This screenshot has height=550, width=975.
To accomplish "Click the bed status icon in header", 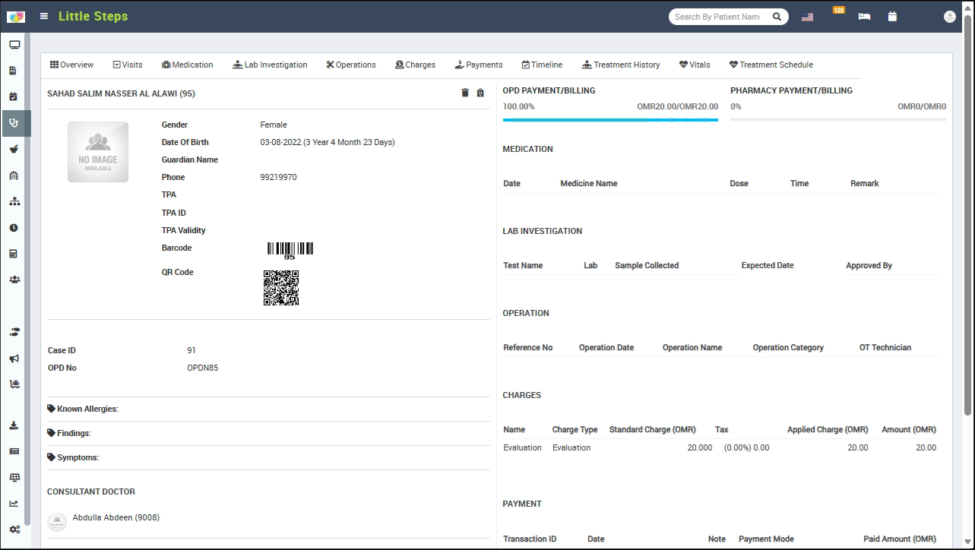I will [864, 17].
